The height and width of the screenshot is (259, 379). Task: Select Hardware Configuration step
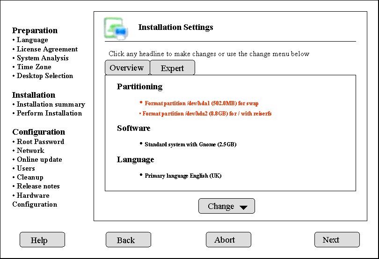[x=35, y=200]
